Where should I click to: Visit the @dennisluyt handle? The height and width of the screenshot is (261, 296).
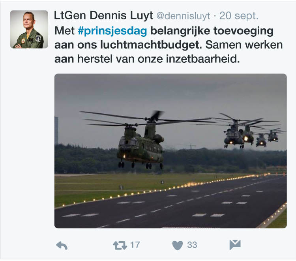(183, 16)
